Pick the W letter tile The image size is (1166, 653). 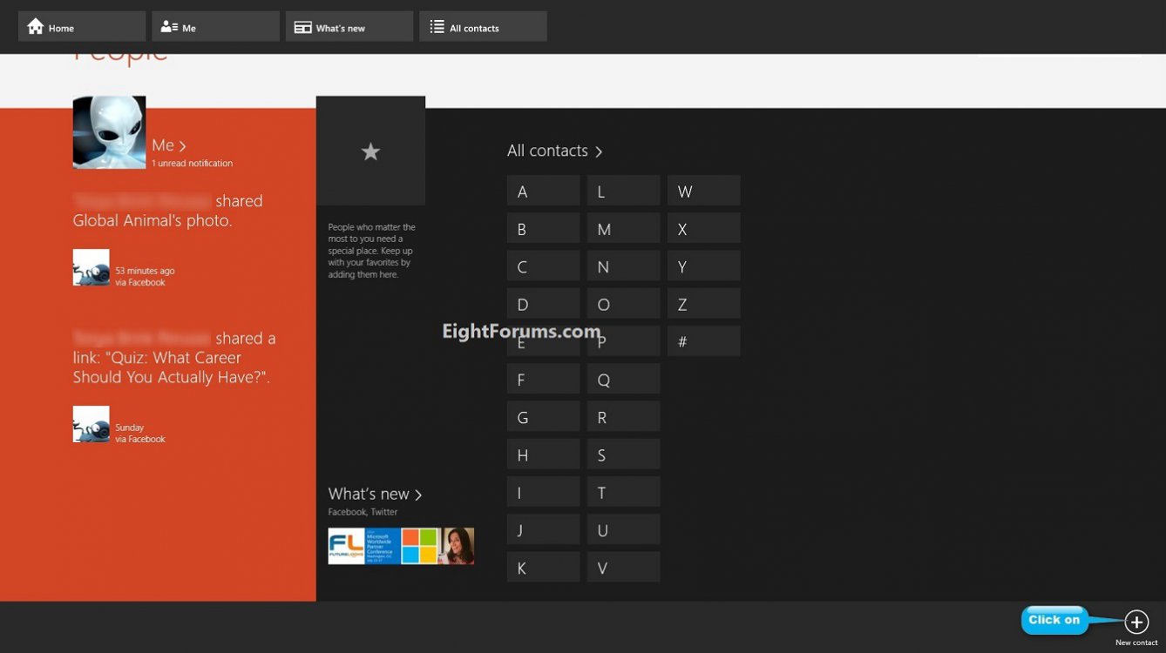[704, 191]
